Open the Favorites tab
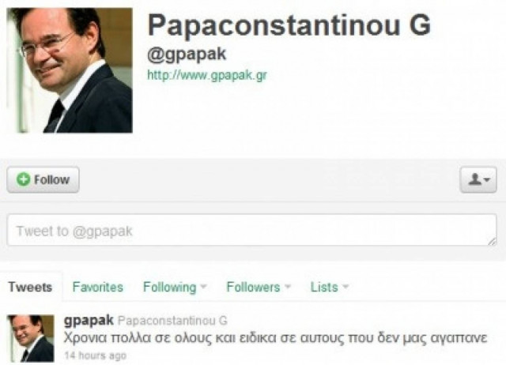 click(x=98, y=287)
